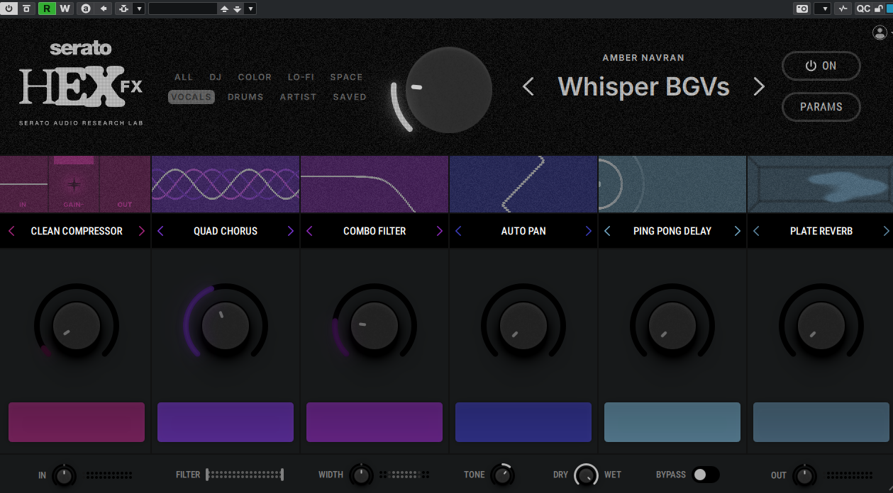Open QC quick controls button
This screenshot has width=893, height=493.
863,8
